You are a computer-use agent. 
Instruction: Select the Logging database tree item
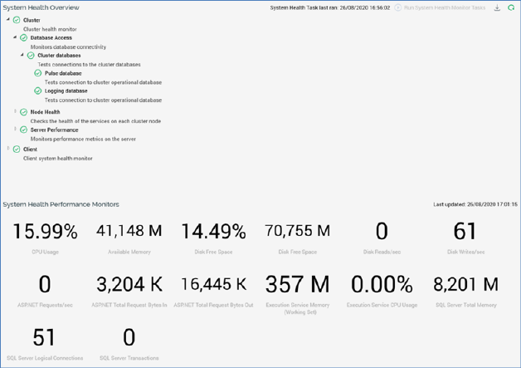[x=66, y=91]
